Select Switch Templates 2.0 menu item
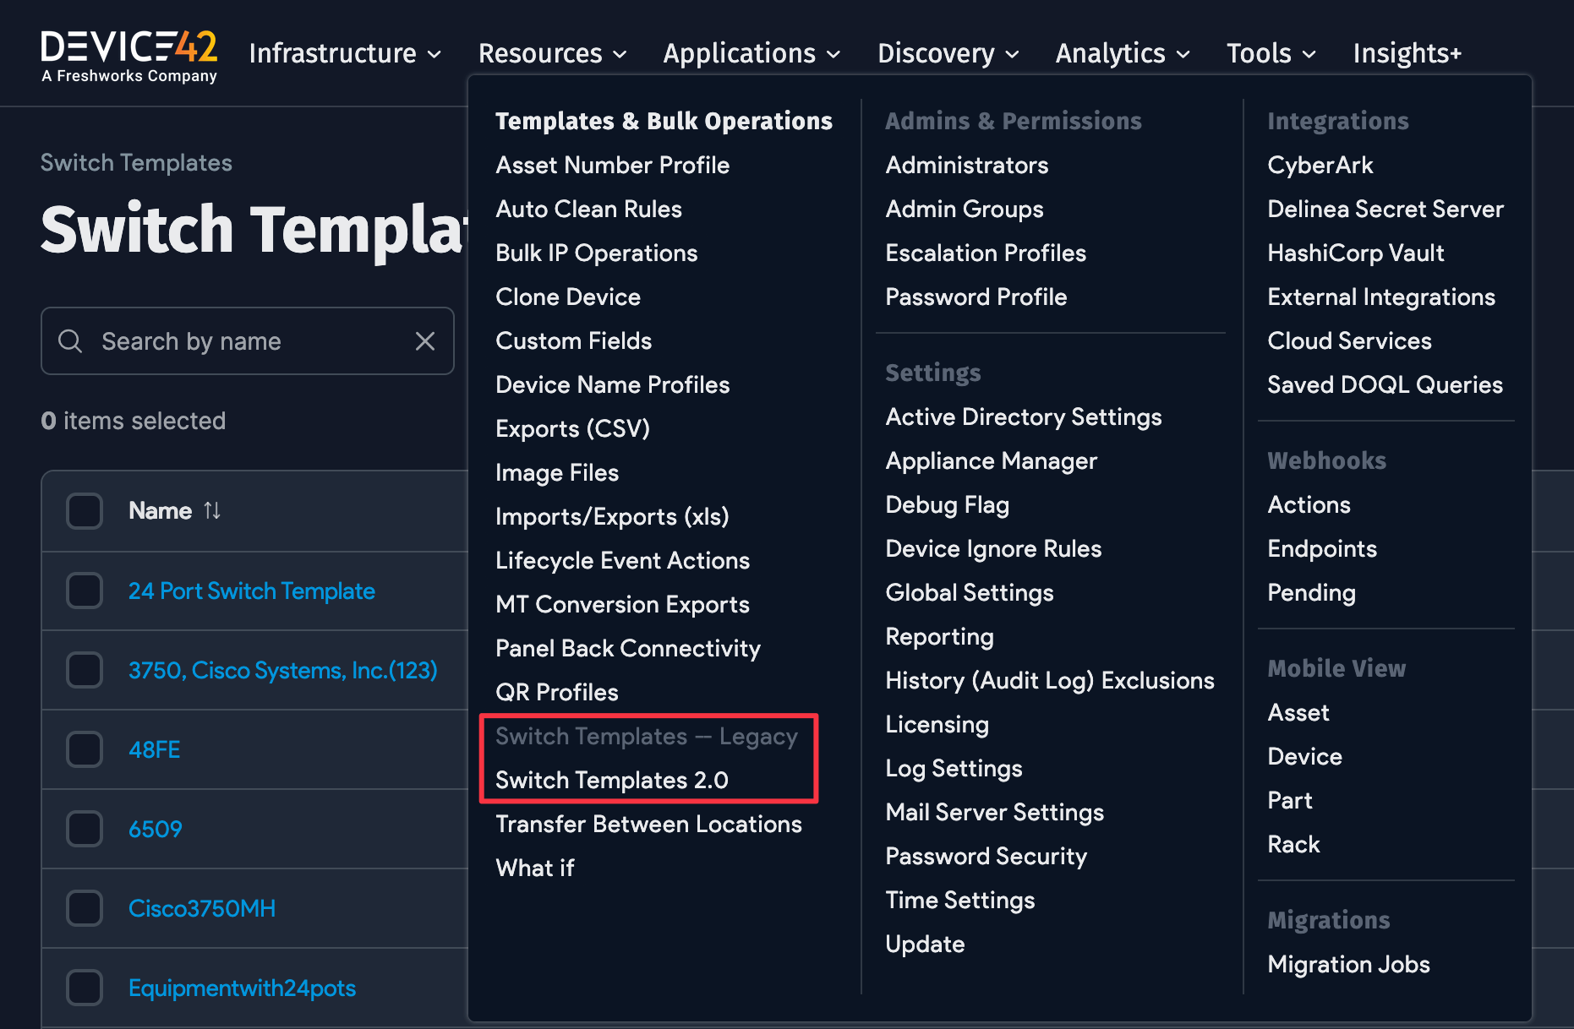1574x1029 pixels. pos(612,780)
